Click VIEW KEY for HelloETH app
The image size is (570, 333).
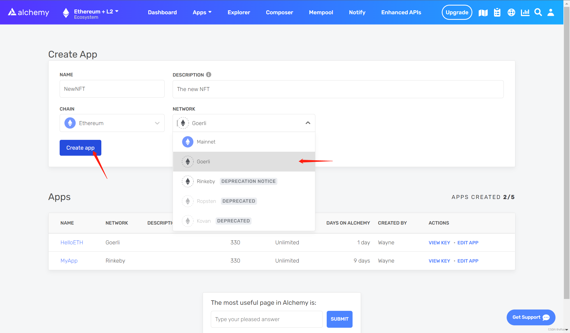(439, 242)
